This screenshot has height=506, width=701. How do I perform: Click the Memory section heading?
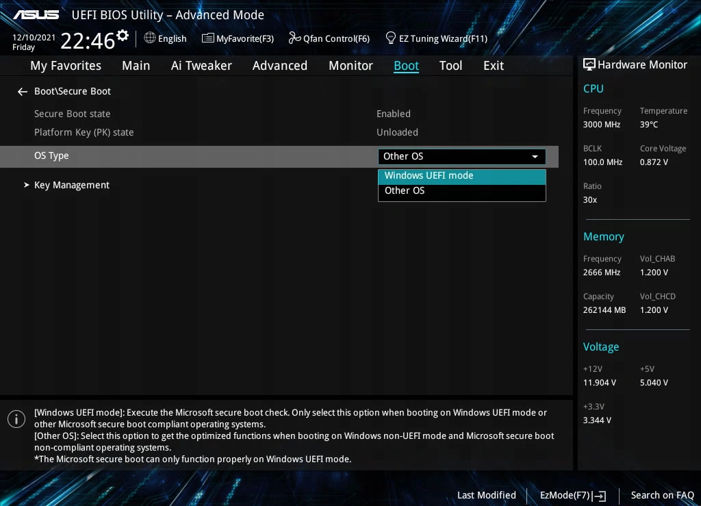pos(604,236)
